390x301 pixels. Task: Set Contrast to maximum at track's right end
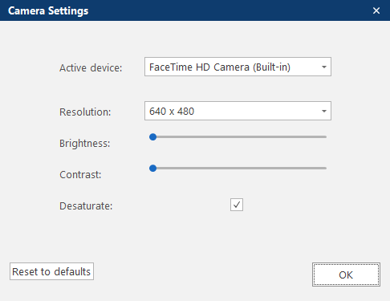326,169
